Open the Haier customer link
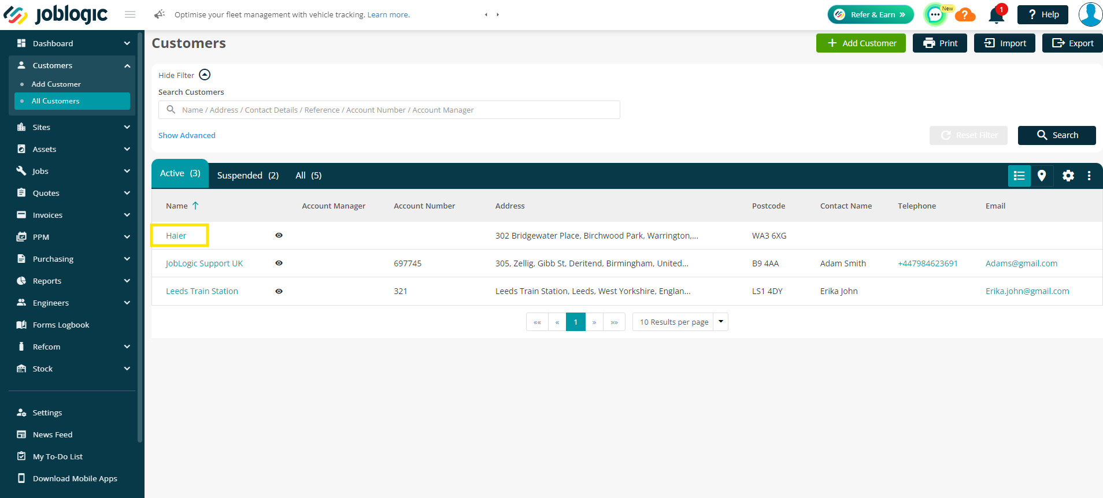 pos(176,236)
